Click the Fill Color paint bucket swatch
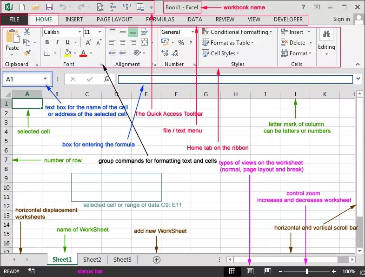Image resolution: width=365 pixels, height=277 pixels. [x=67, y=53]
